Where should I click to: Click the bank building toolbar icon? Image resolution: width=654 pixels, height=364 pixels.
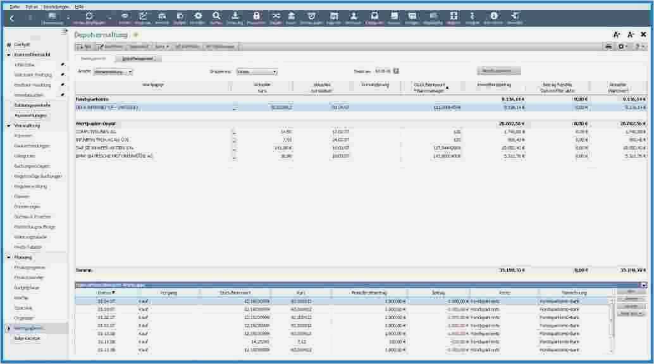click(x=292, y=16)
